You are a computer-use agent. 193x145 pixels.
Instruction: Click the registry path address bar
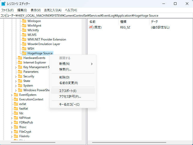[97, 16]
